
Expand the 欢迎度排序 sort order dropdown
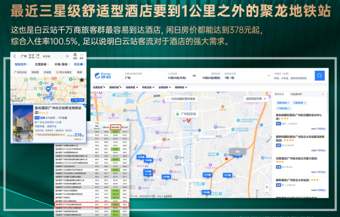(x=307, y=94)
